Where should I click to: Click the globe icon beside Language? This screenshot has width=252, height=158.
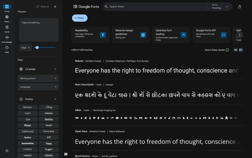click(21, 69)
